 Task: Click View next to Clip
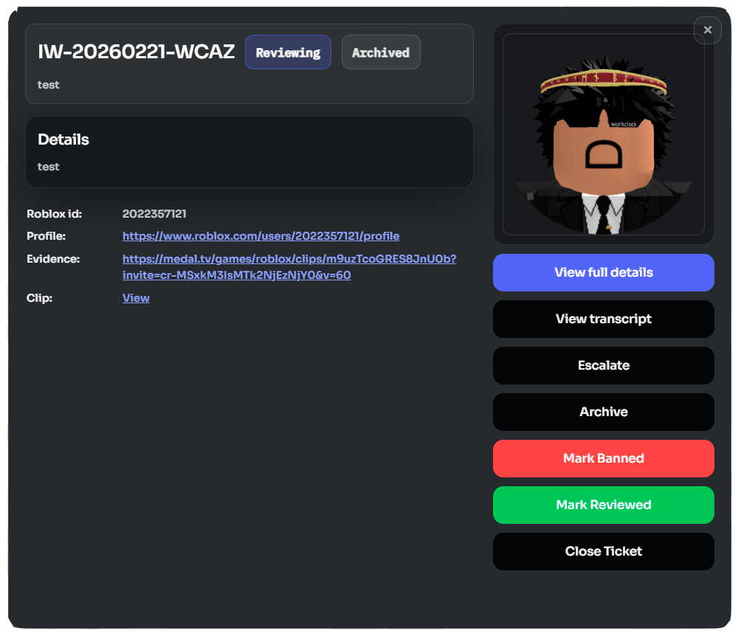point(136,297)
